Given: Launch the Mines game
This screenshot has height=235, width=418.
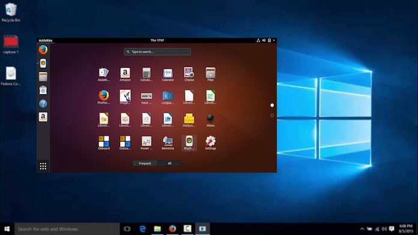Looking at the screenshot, I should [x=210, y=120].
